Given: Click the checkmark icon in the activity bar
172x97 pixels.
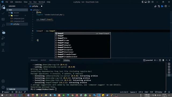Looking at the screenshot, I should click(x=3, y=13).
